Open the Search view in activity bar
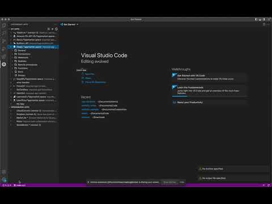The height and width of the screenshot is (204, 272). pyautogui.click(x=4, y=33)
